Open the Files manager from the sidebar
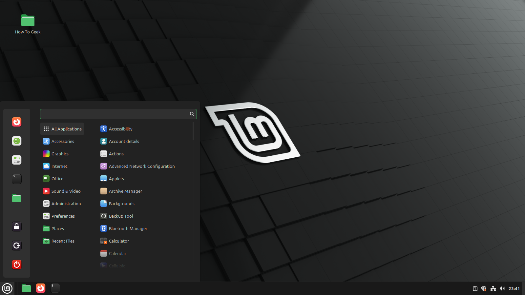 pos(16,198)
